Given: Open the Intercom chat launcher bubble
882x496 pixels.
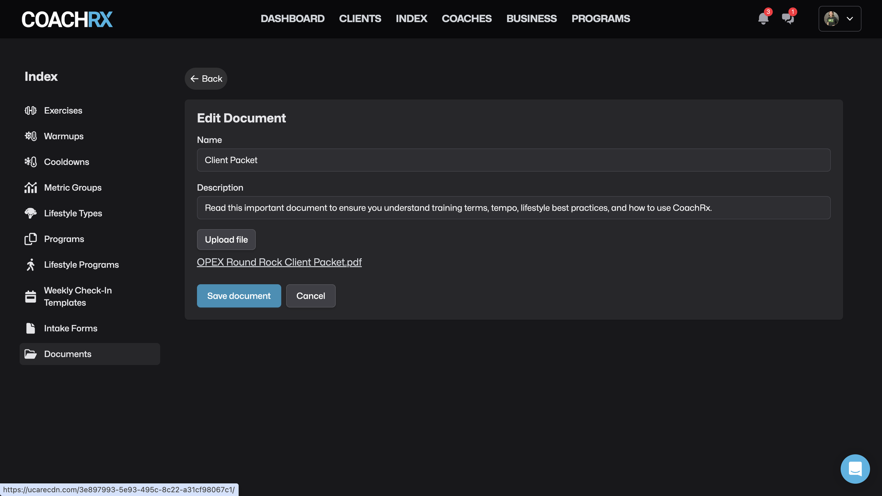Looking at the screenshot, I should pyautogui.click(x=855, y=469).
